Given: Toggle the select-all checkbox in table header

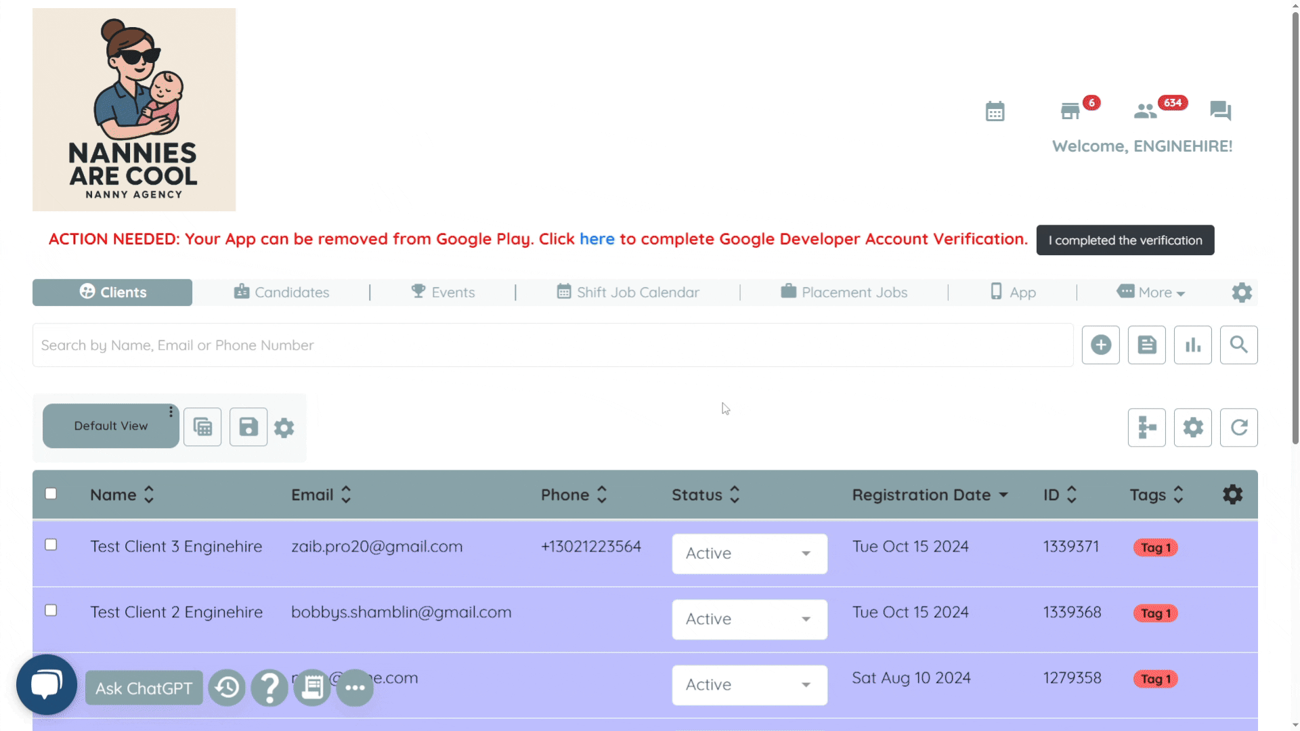Looking at the screenshot, I should (x=51, y=493).
